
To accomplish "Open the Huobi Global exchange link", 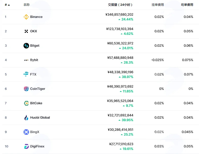I will pyautogui.click(x=40, y=118).
